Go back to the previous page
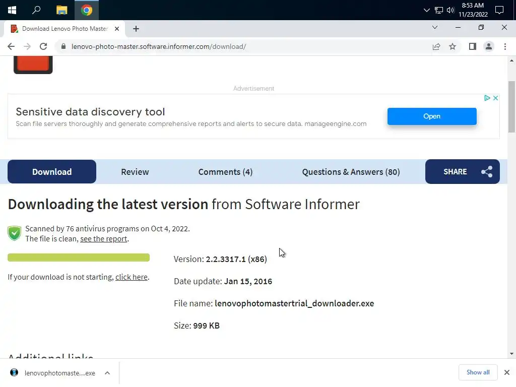The image size is (516, 387). pyautogui.click(x=11, y=46)
